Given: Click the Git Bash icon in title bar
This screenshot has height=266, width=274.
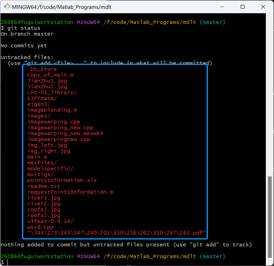Looking at the screenshot, I should point(7,7).
